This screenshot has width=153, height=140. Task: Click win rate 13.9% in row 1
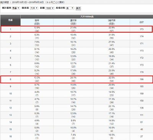[37, 28]
